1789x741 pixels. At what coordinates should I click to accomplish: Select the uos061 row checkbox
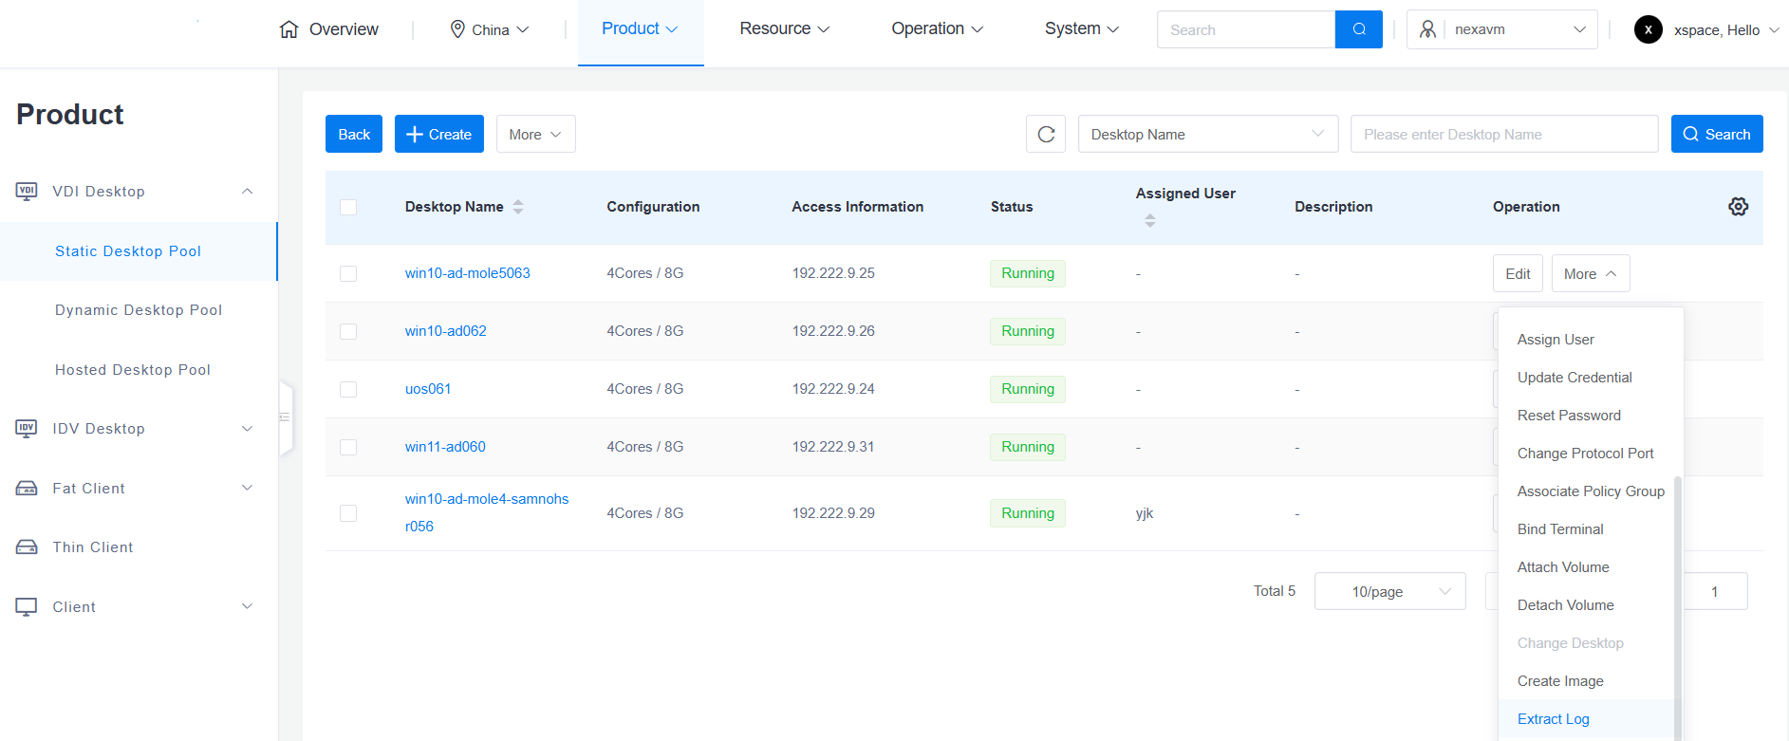coord(348,389)
